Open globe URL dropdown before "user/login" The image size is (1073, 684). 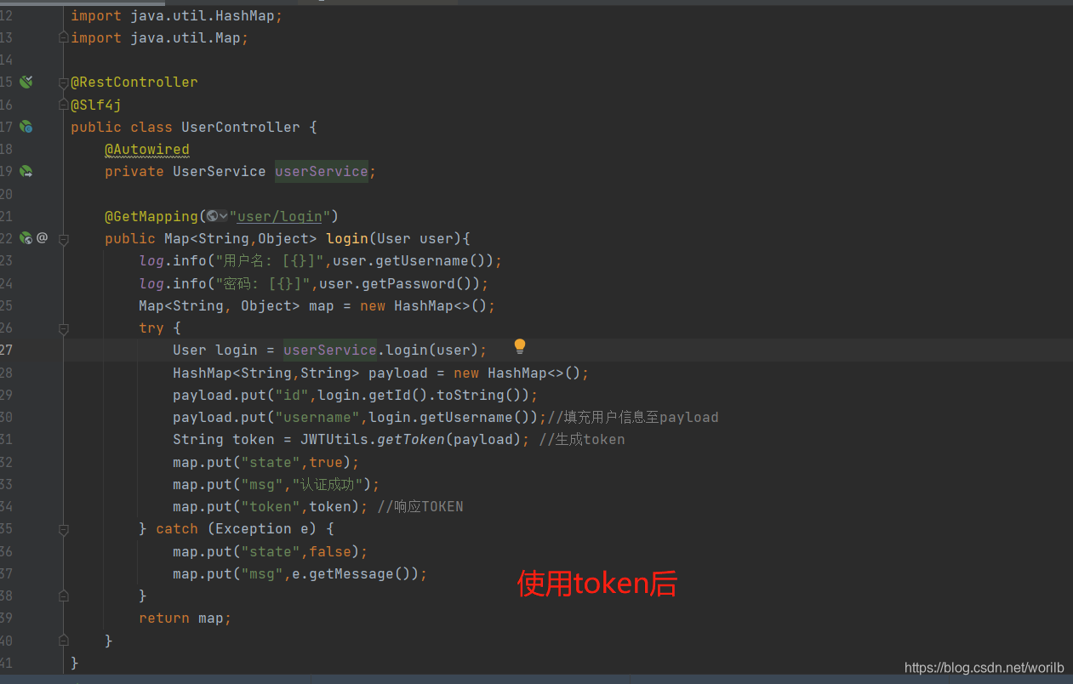[x=217, y=216]
